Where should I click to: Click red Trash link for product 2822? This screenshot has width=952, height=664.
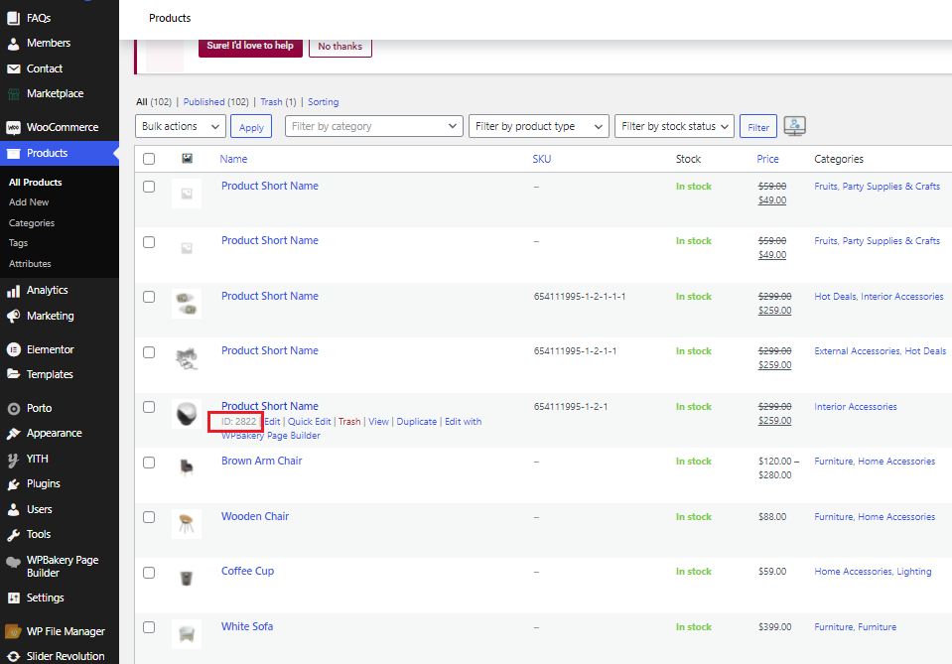click(349, 421)
